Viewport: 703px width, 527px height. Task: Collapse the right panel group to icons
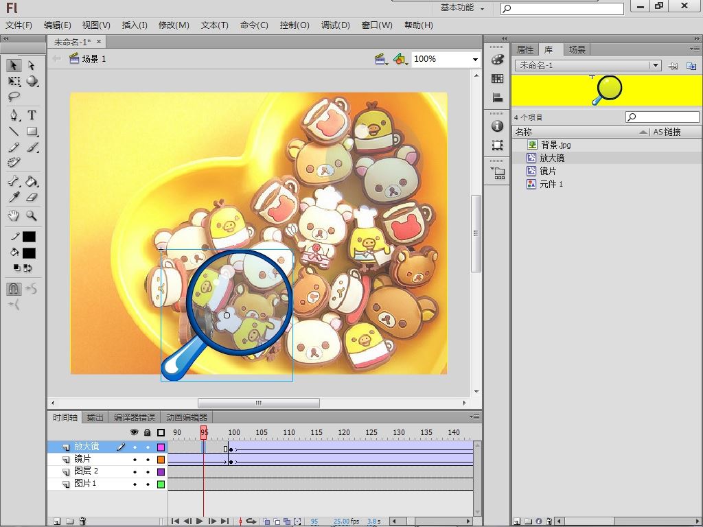pyautogui.click(x=696, y=38)
